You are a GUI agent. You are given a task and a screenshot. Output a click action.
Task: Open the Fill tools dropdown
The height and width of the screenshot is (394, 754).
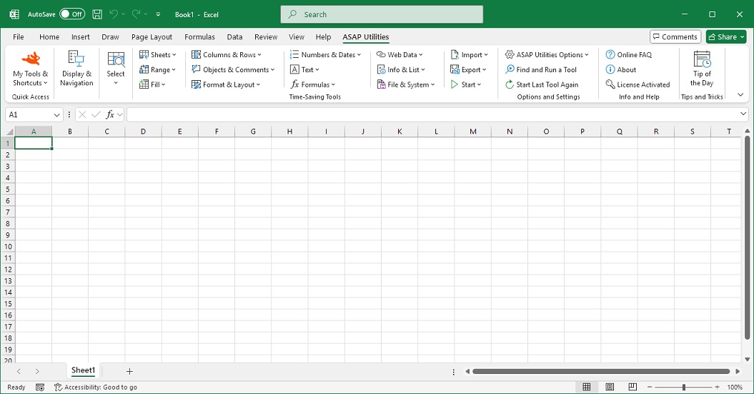(x=152, y=84)
